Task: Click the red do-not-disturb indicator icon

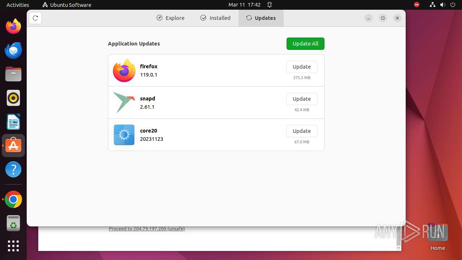Action: 417,5
